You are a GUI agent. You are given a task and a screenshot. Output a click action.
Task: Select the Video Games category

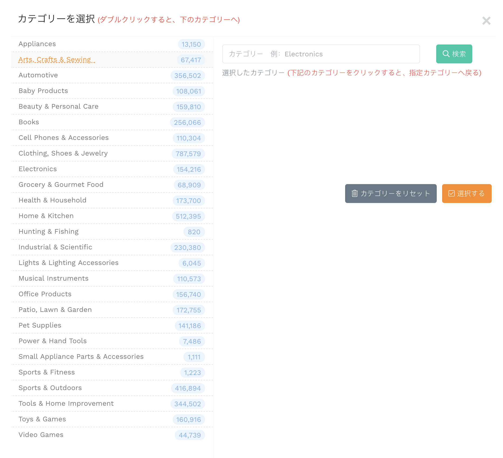(x=112, y=435)
